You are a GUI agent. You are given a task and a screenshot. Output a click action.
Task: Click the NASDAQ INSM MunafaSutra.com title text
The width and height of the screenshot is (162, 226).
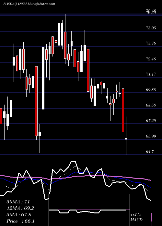click(x=29, y=4)
